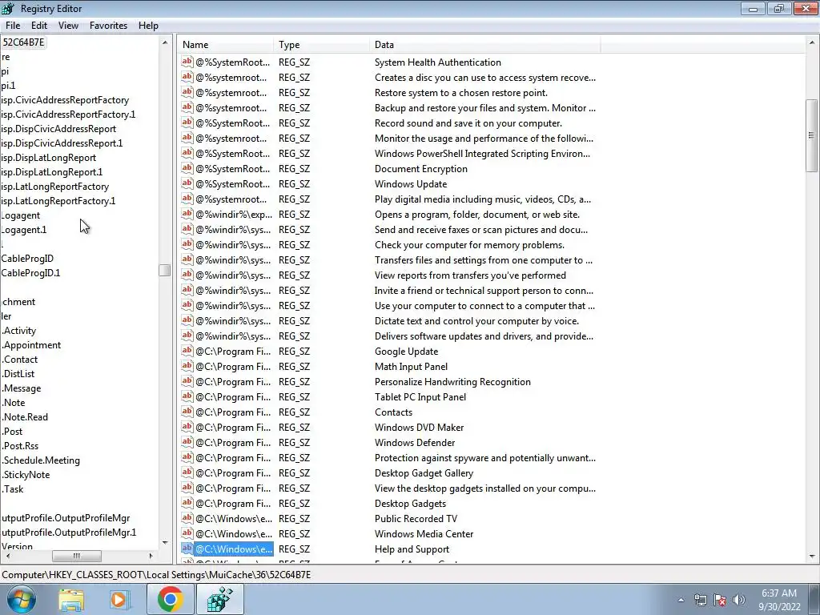Viewport: 820px width, 615px height.
Task: Select the isp.CivicAddressReportFactory tree key
Action: pos(65,100)
